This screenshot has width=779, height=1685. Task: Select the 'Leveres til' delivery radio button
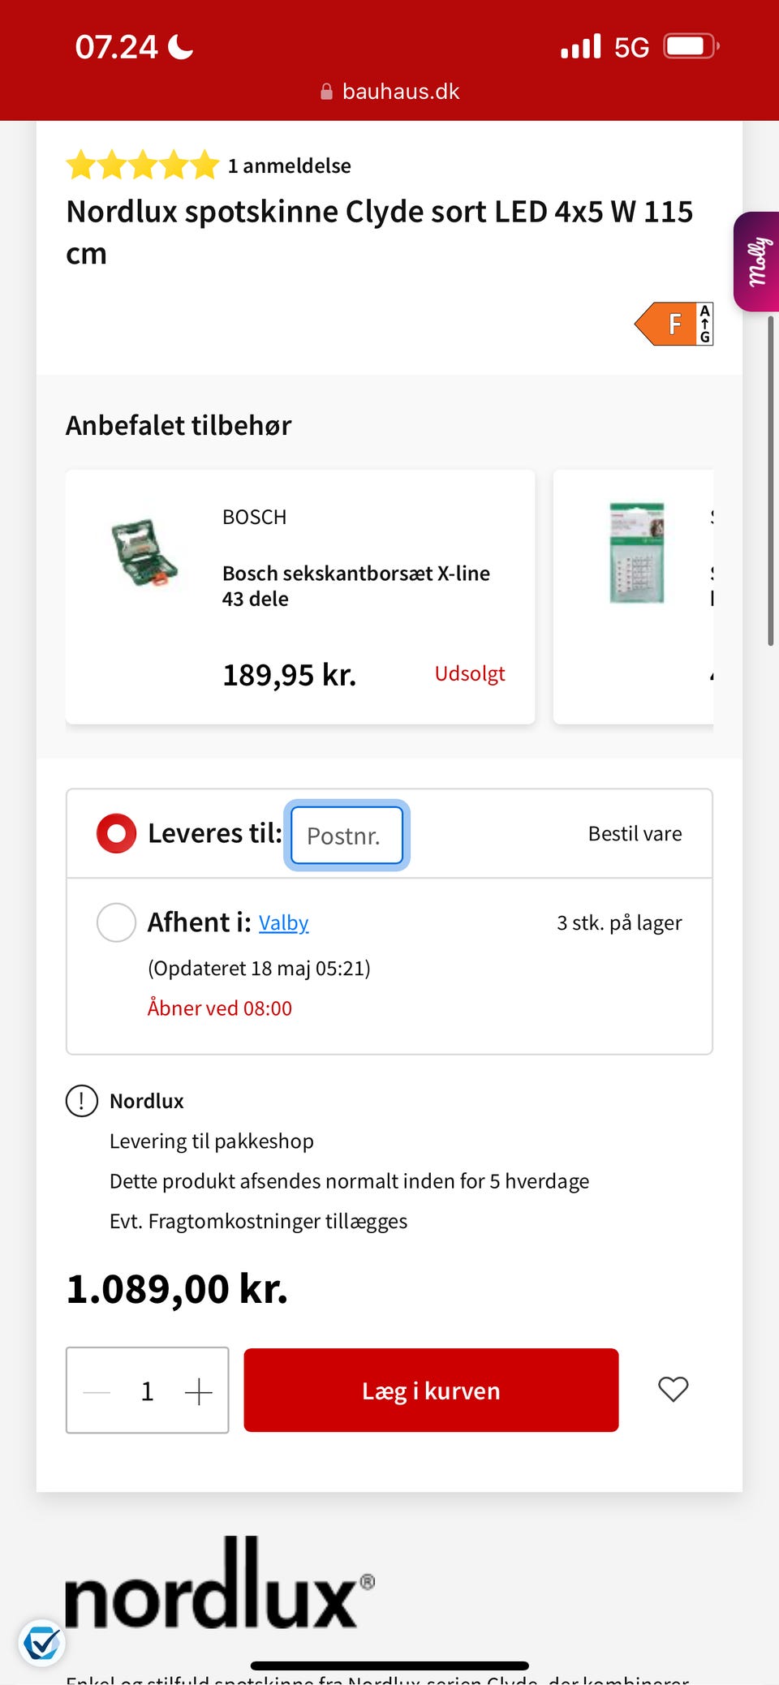[x=117, y=833]
